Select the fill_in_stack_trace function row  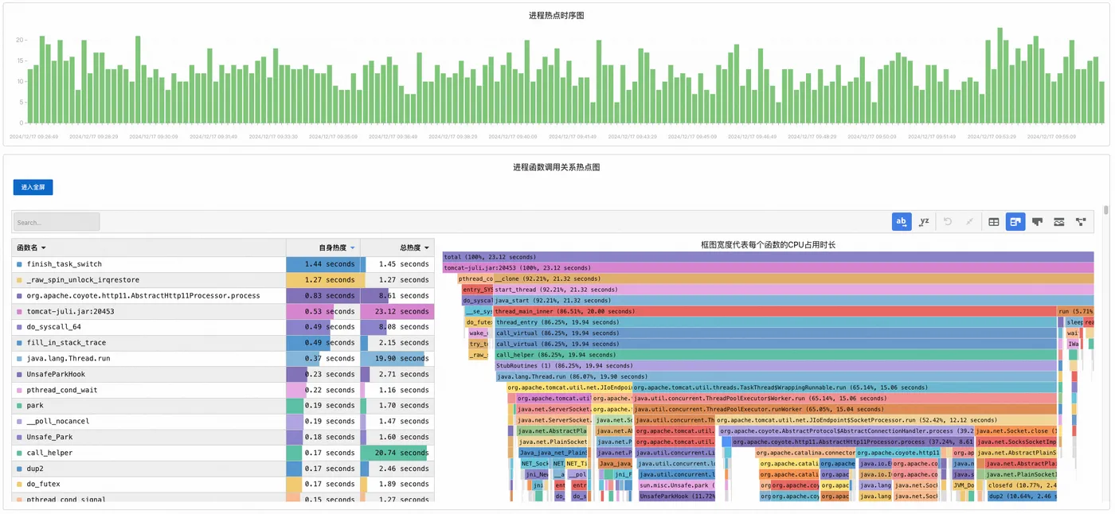click(223, 343)
